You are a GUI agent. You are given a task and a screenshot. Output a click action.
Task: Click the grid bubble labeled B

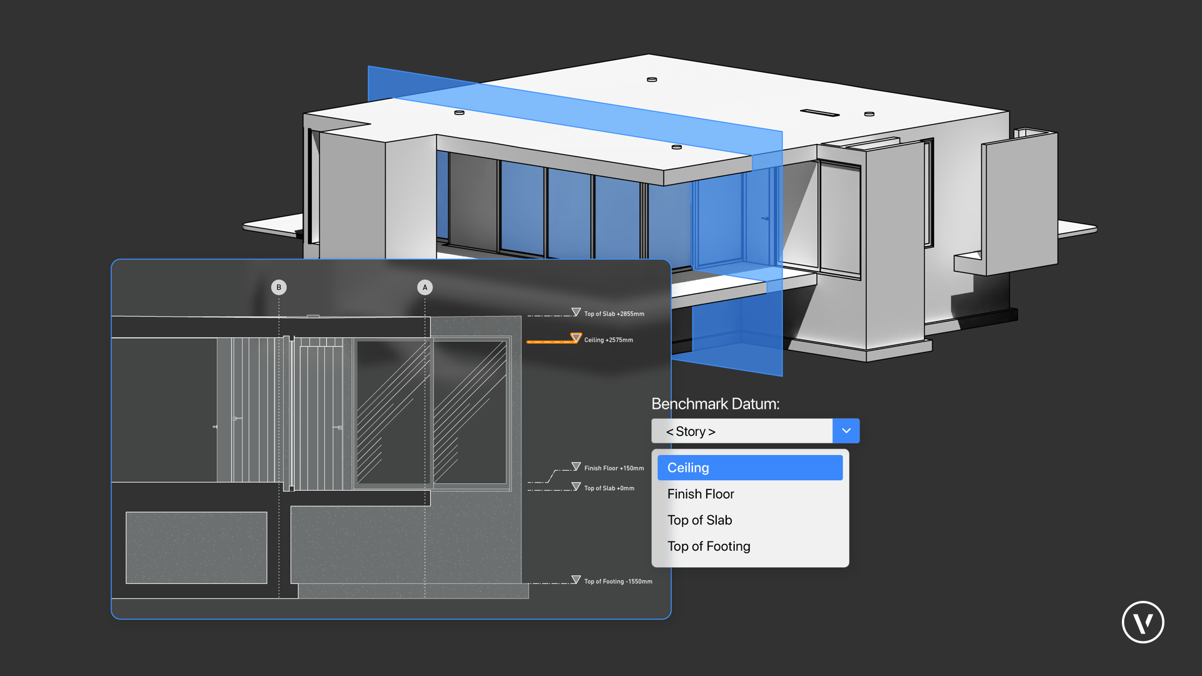pos(279,287)
